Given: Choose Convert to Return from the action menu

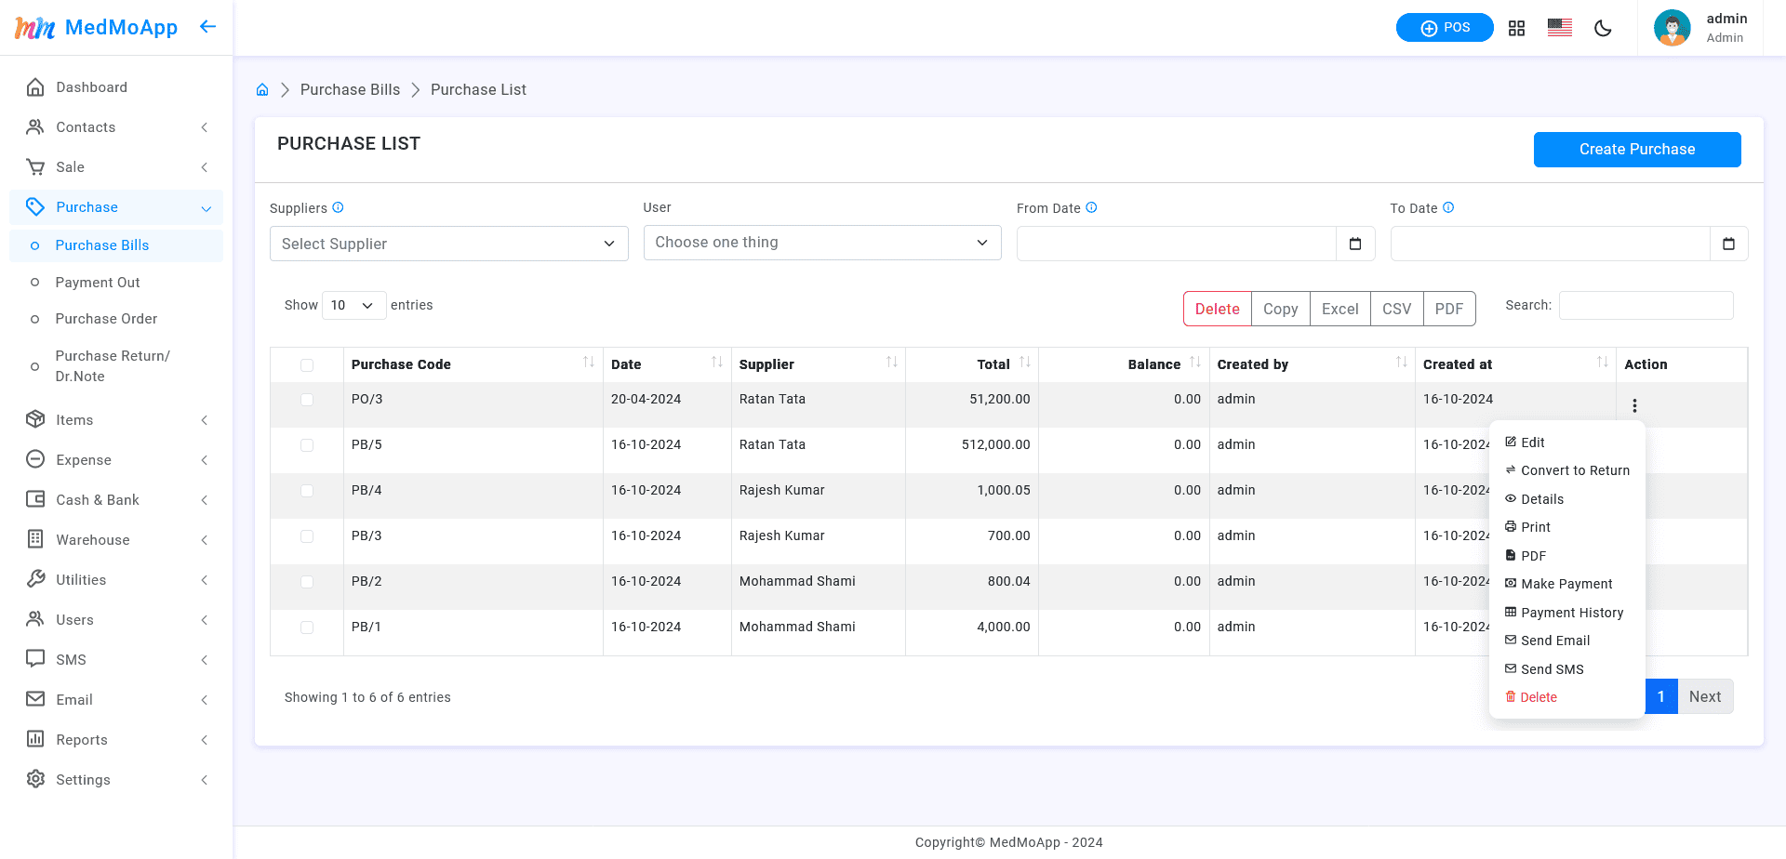Looking at the screenshot, I should click(1574, 470).
